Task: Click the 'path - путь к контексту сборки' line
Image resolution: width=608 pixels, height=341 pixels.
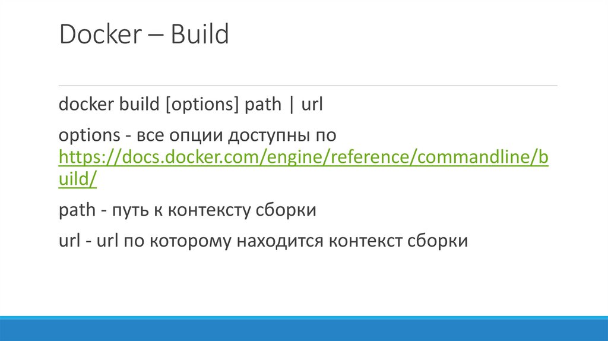Action: (x=187, y=211)
